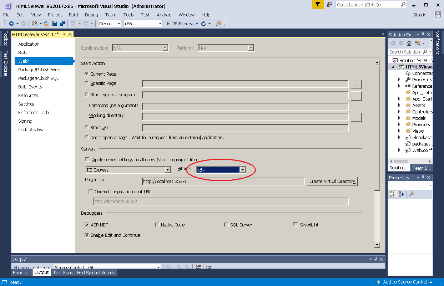Open the Debug solution configuration dropdown
444x286 pixels.
click(119, 24)
